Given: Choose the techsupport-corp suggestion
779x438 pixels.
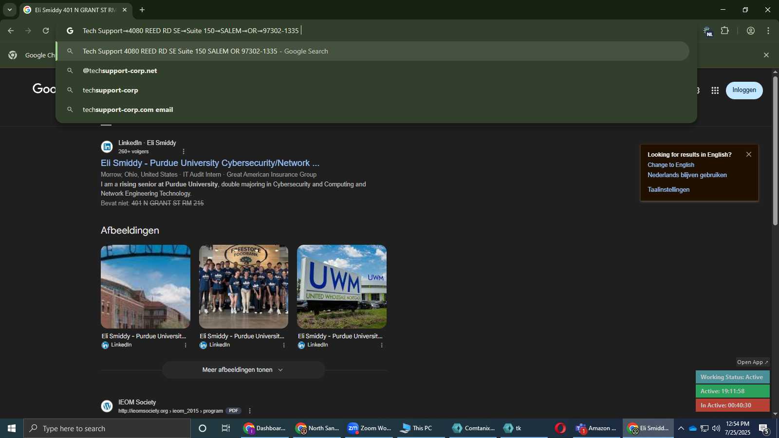Looking at the screenshot, I should [372, 90].
